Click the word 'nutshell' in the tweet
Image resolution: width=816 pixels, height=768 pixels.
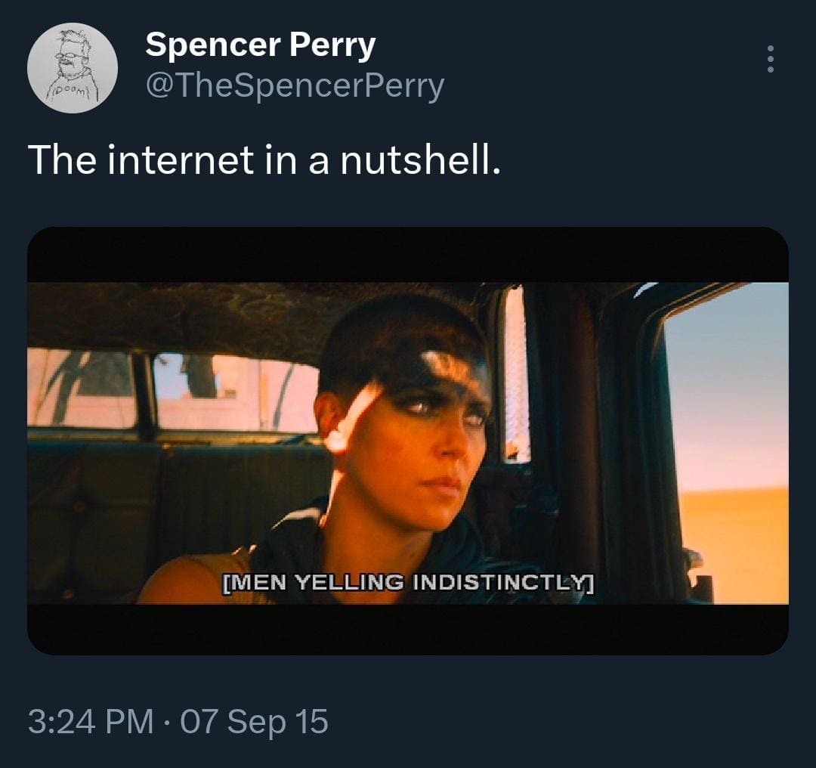418,161
